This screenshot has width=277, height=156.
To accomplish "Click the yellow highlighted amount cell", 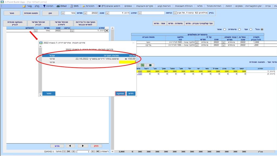I will tap(127, 62).
